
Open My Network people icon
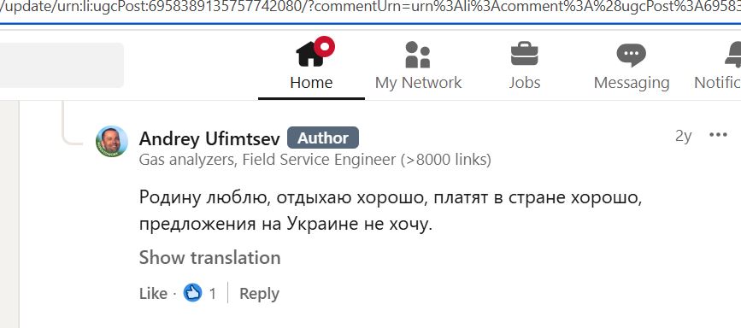click(418, 55)
